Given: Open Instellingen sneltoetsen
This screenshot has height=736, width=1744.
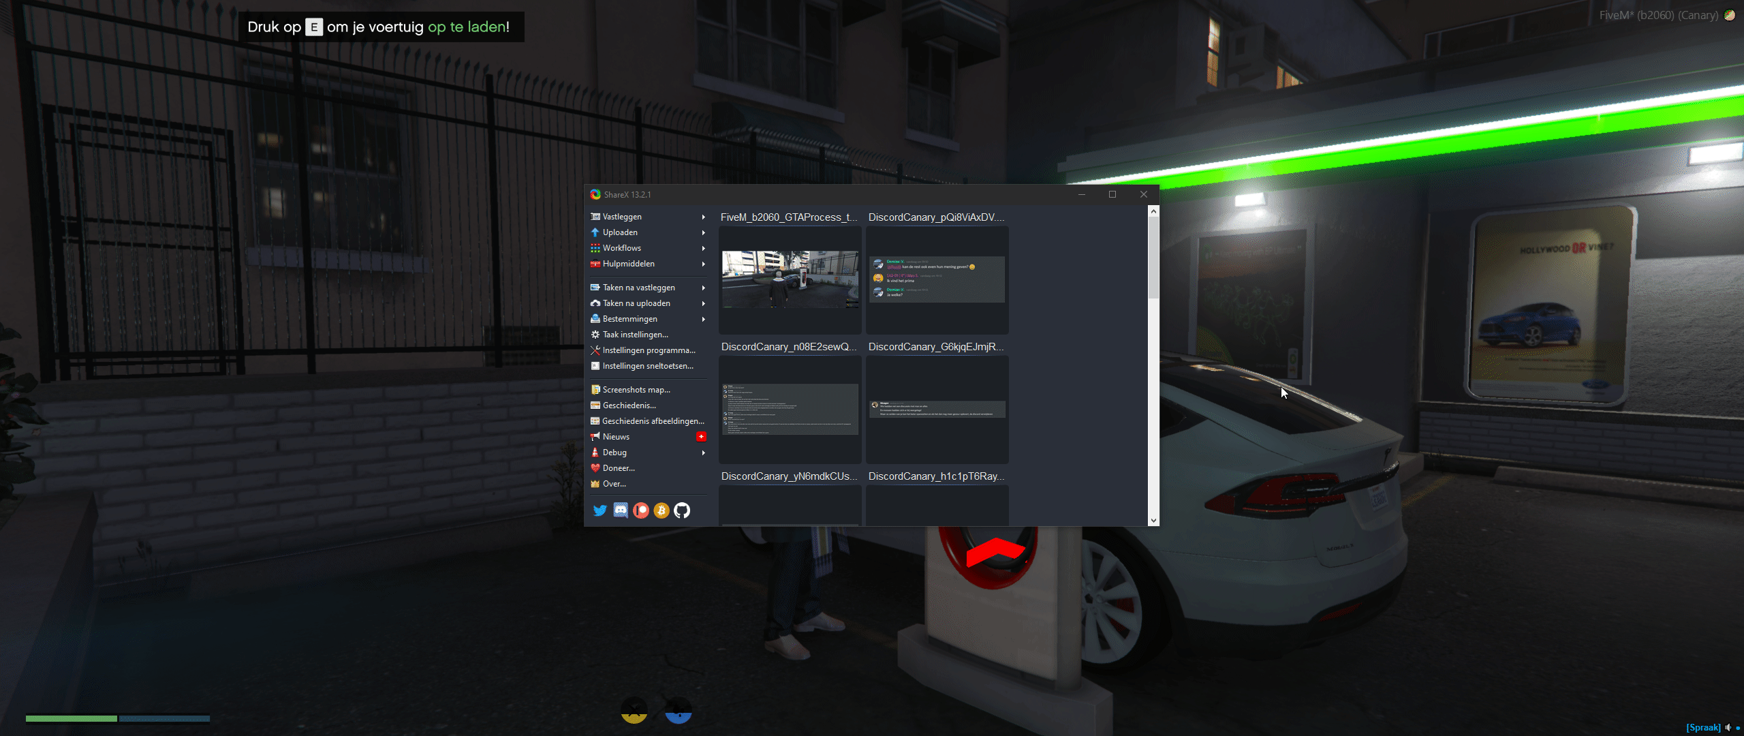Looking at the screenshot, I should 647,366.
